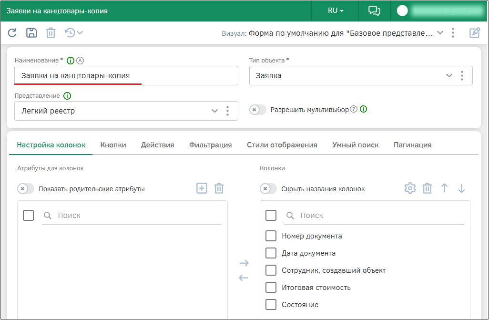Move attributes right with the right arrow
489x320 pixels.
coord(244,263)
